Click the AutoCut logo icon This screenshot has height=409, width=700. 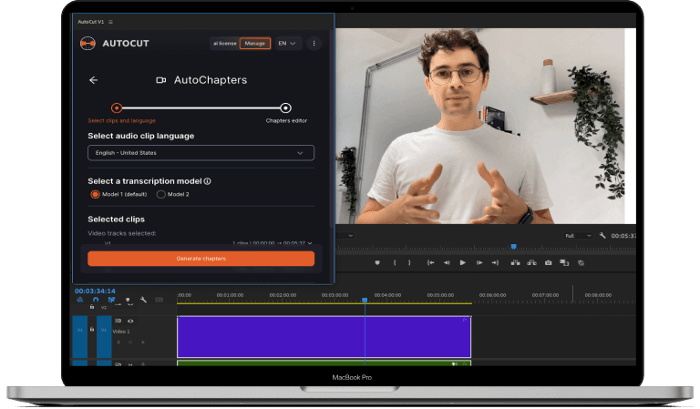[x=87, y=43]
